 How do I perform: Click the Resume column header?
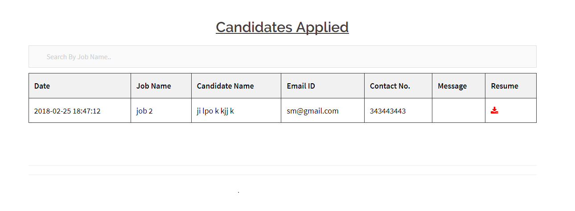click(505, 86)
